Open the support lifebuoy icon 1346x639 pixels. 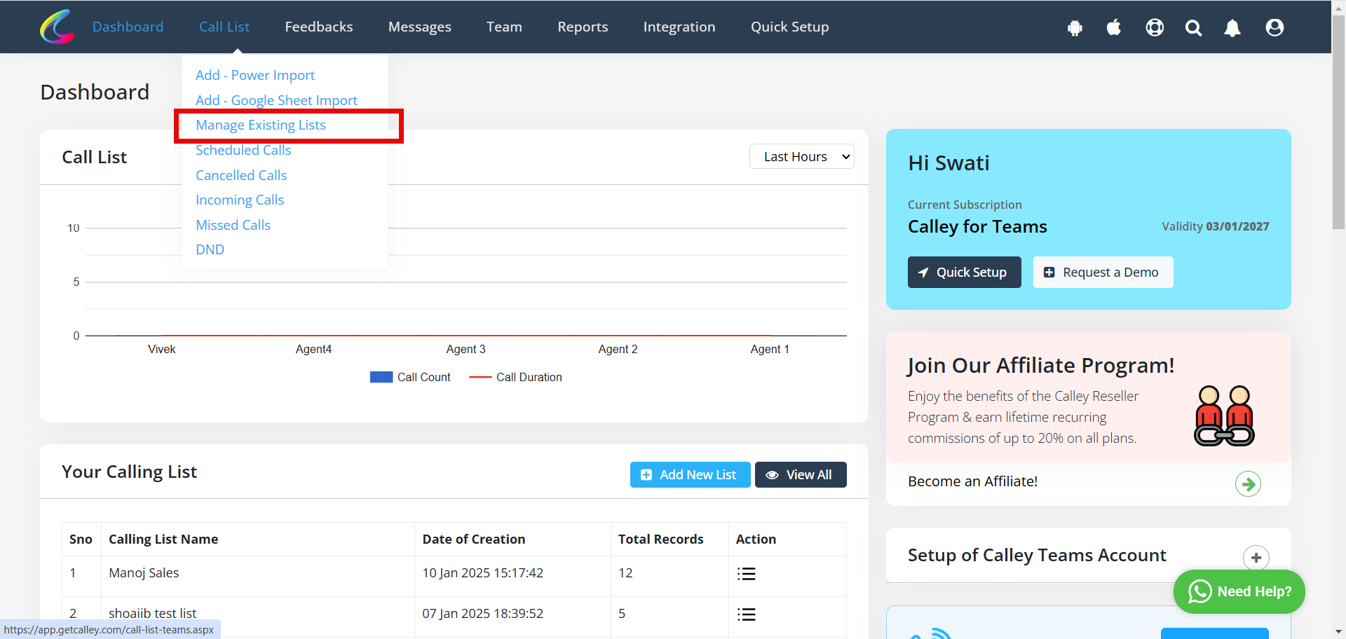tap(1155, 27)
